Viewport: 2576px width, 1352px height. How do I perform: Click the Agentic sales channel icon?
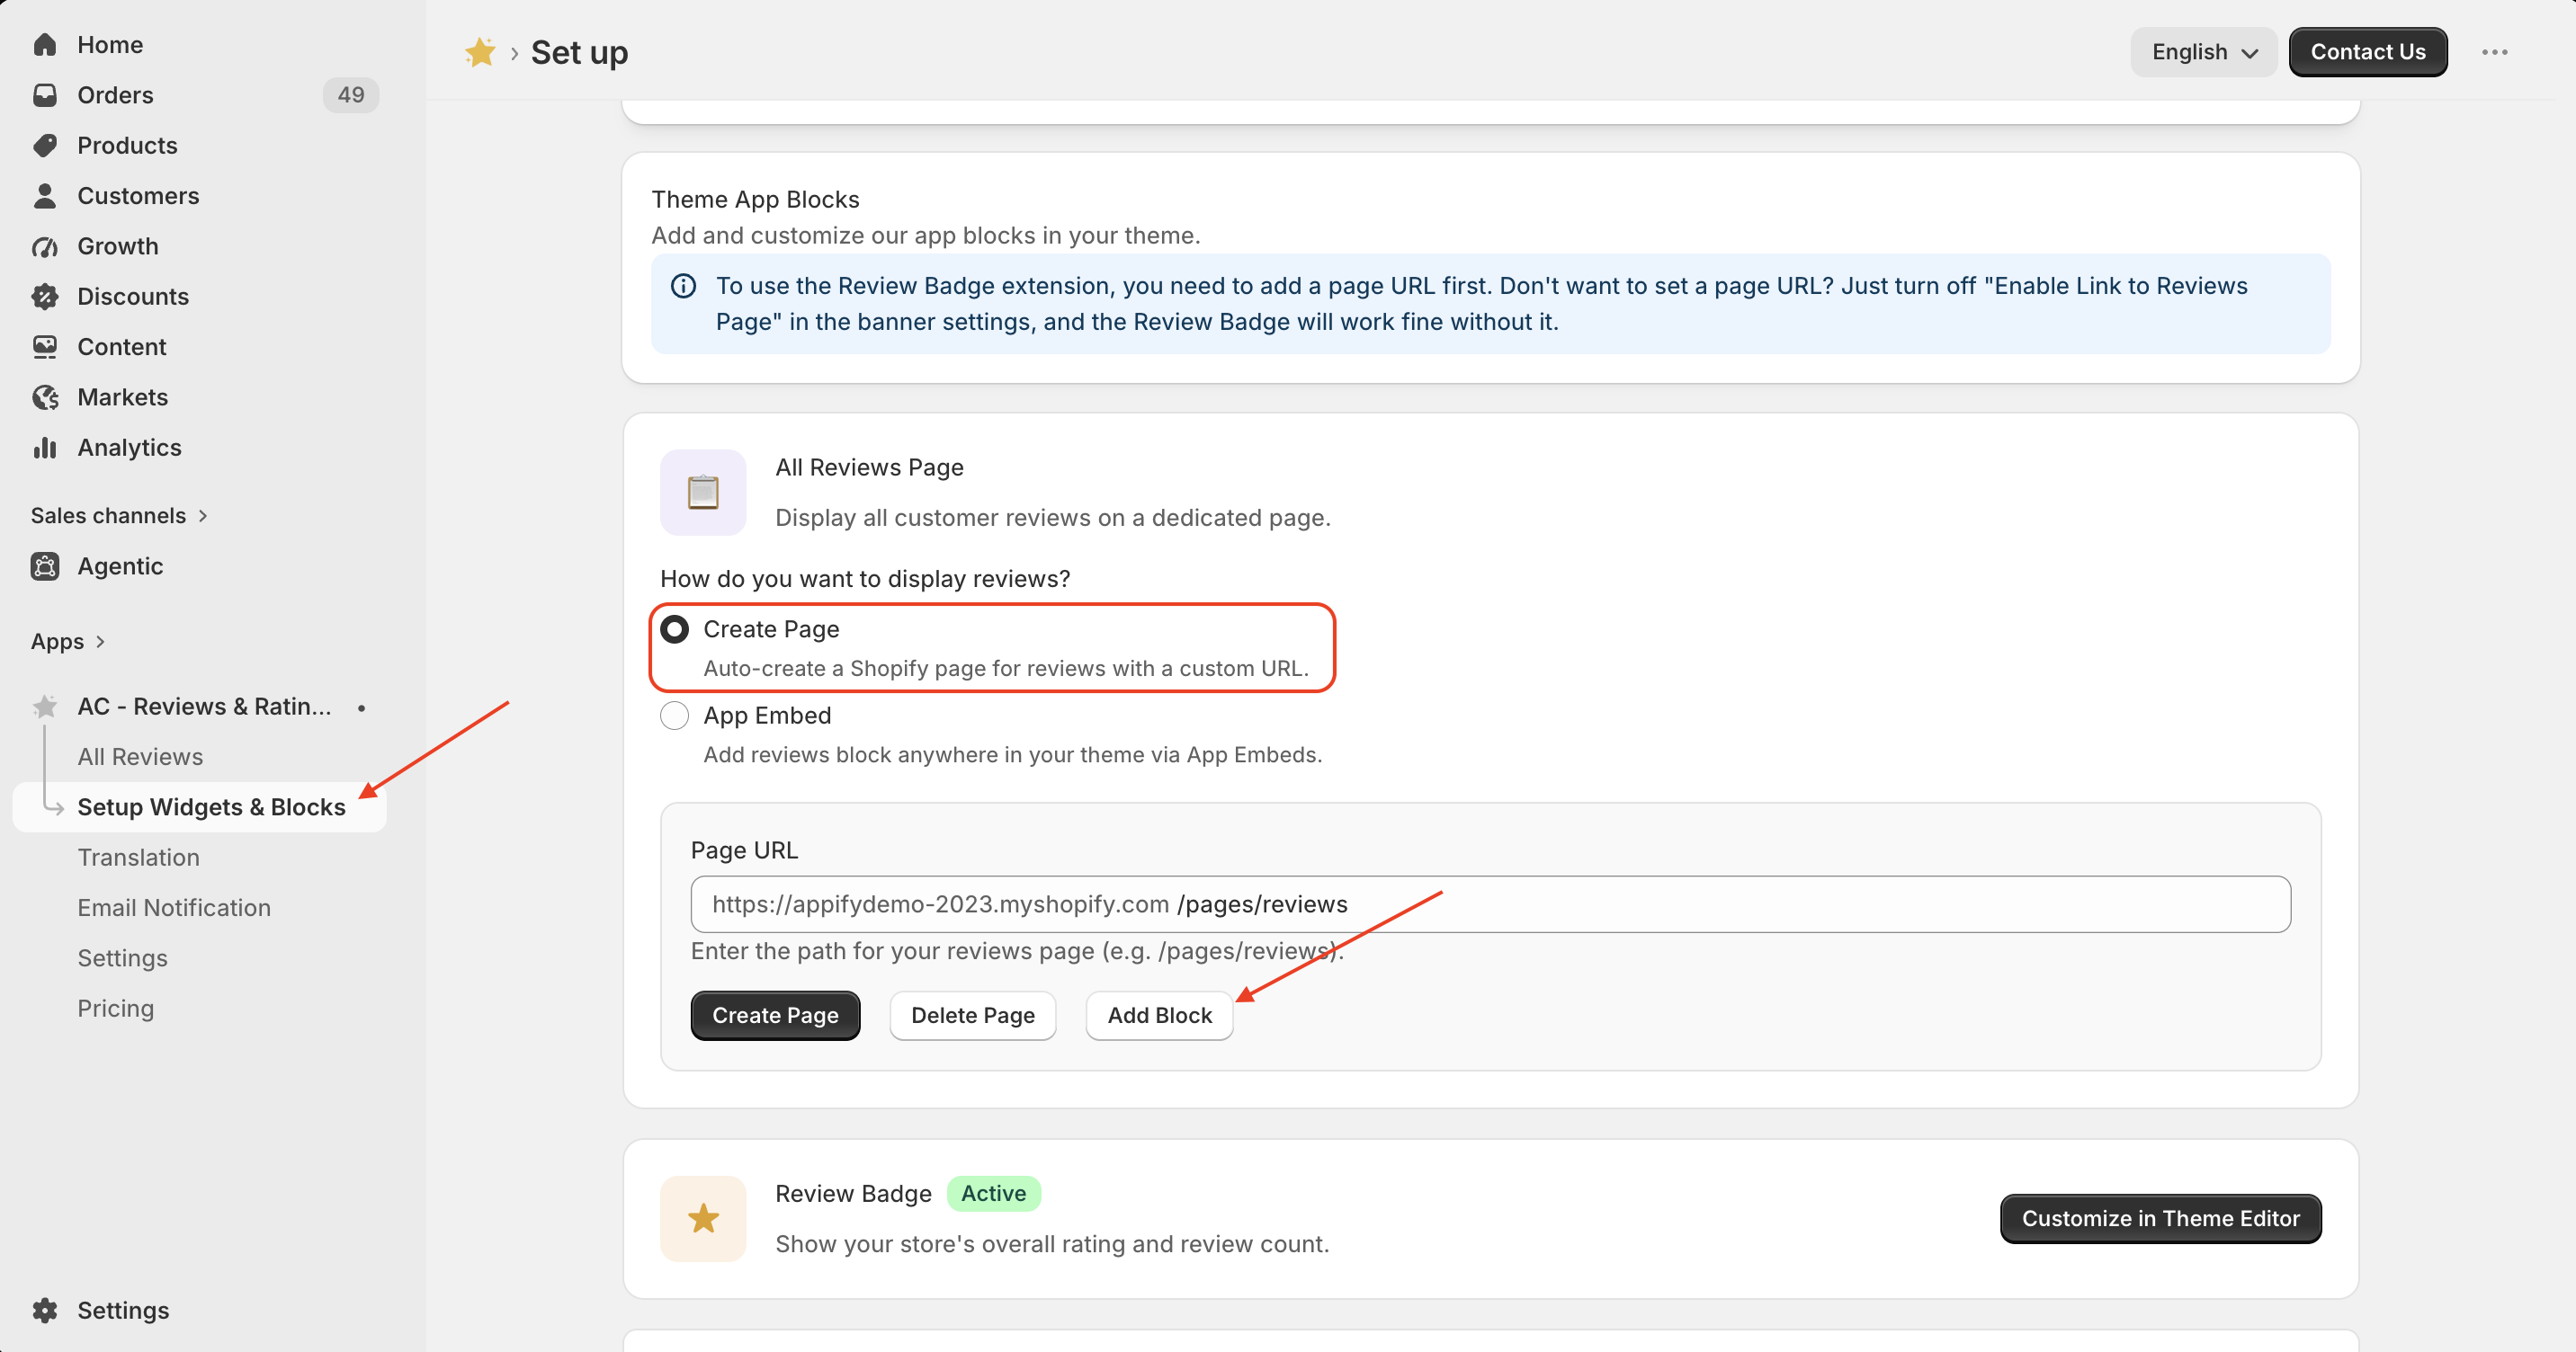pos(45,565)
